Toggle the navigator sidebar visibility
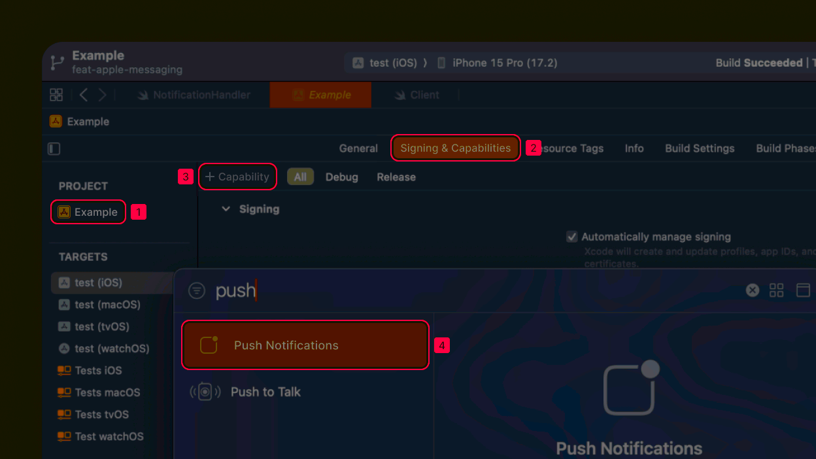Image resolution: width=816 pixels, height=459 pixels. [54, 148]
